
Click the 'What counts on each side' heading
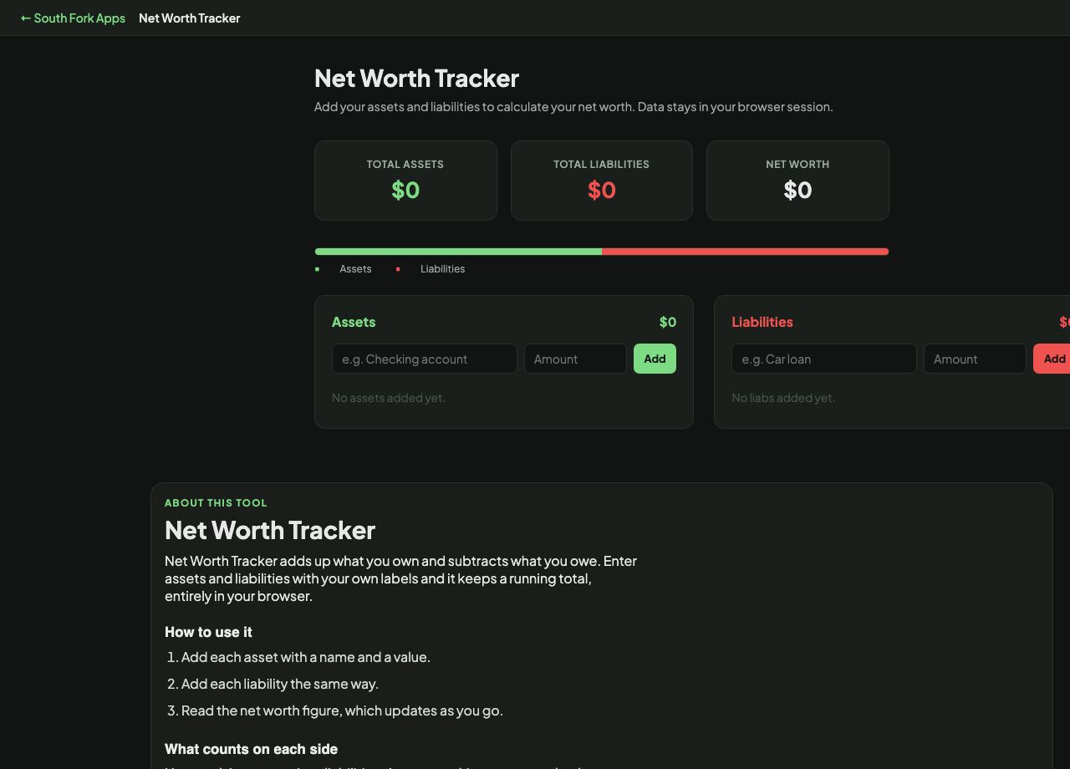tap(252, 749)
